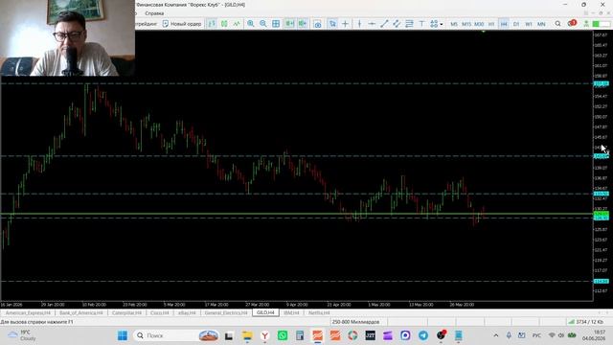Select the cursor pointer tool
Screen dimensions: 613x345
[x=332, y=24]
